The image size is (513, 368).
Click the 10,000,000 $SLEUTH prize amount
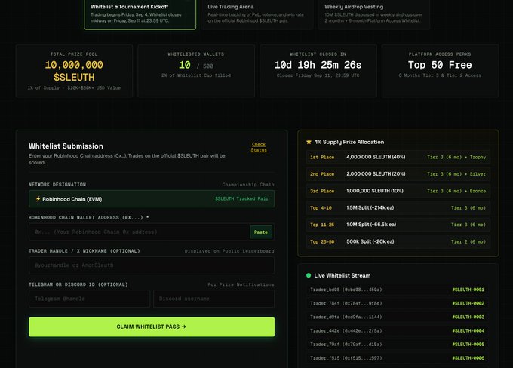point(74,71)
